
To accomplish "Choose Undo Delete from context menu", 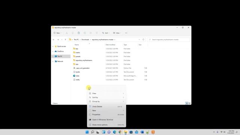I will (106, 106).
